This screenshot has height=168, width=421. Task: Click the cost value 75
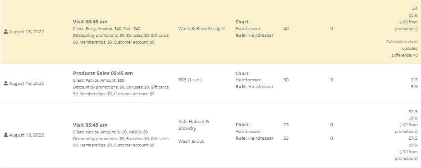coord(286,125)
